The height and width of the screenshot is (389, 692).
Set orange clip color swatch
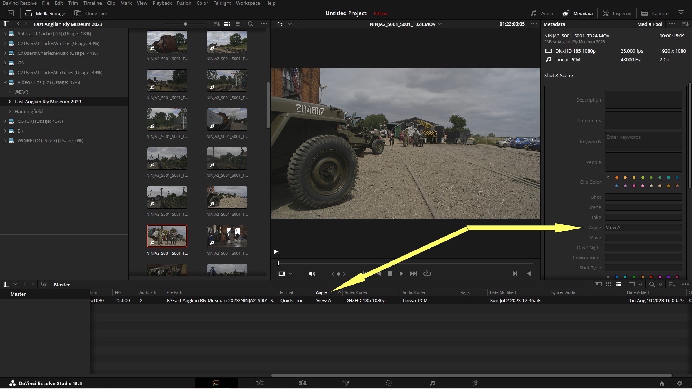click(617, 178)
